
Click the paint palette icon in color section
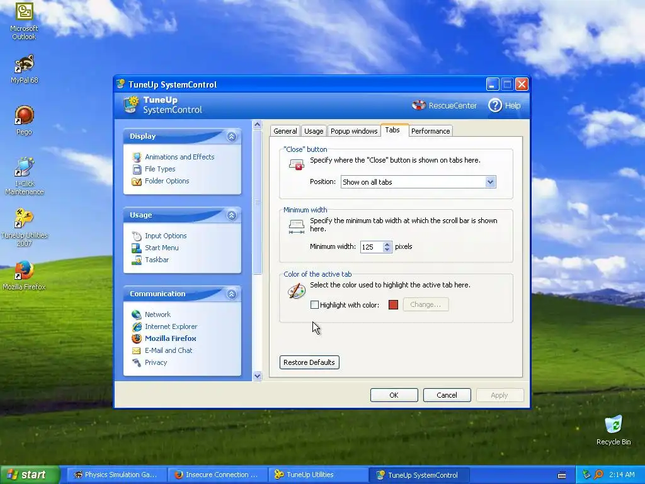tap(297, 291)
